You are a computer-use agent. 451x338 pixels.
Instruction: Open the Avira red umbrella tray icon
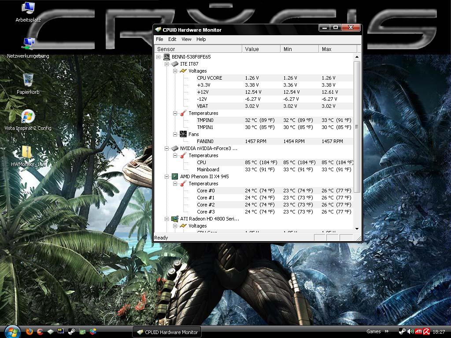point(426,331)
